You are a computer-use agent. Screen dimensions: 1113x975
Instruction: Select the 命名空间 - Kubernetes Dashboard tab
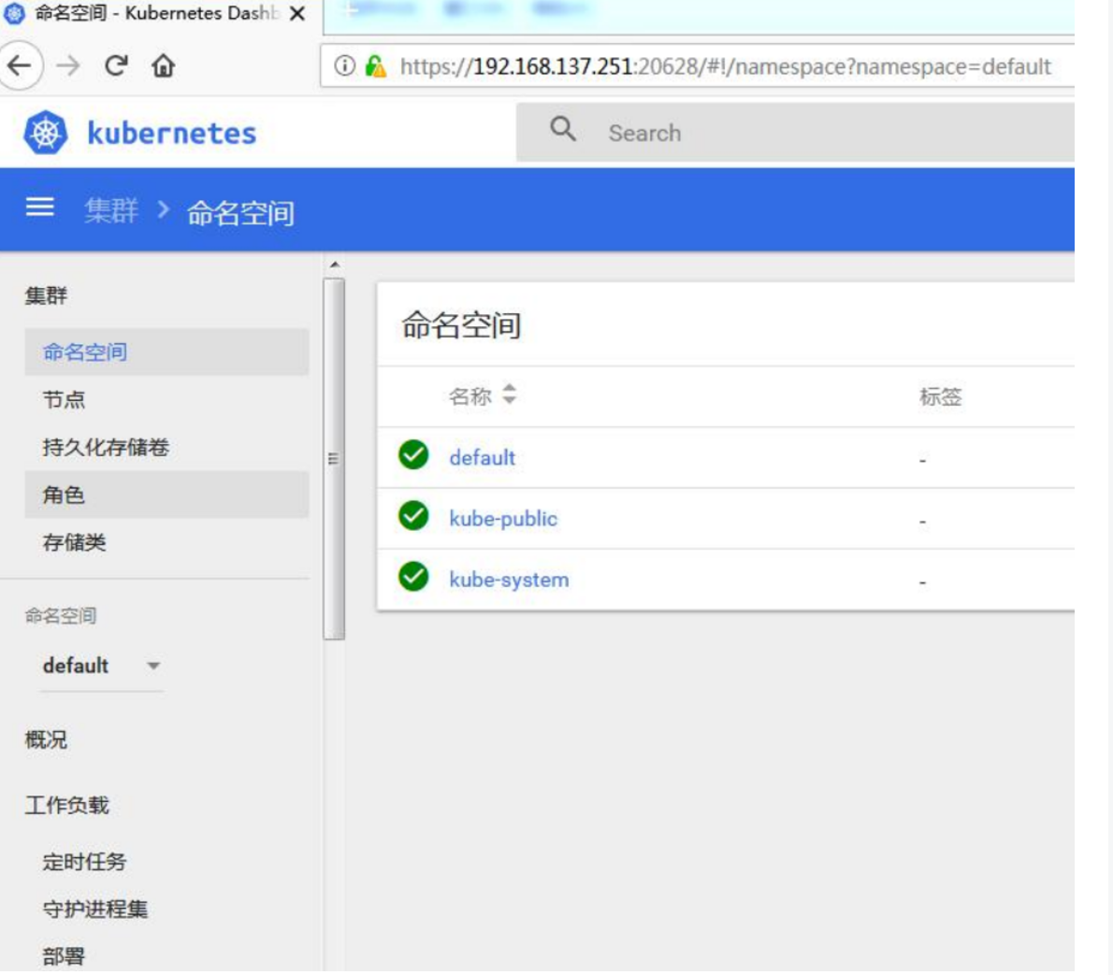(x=156, y=13)
